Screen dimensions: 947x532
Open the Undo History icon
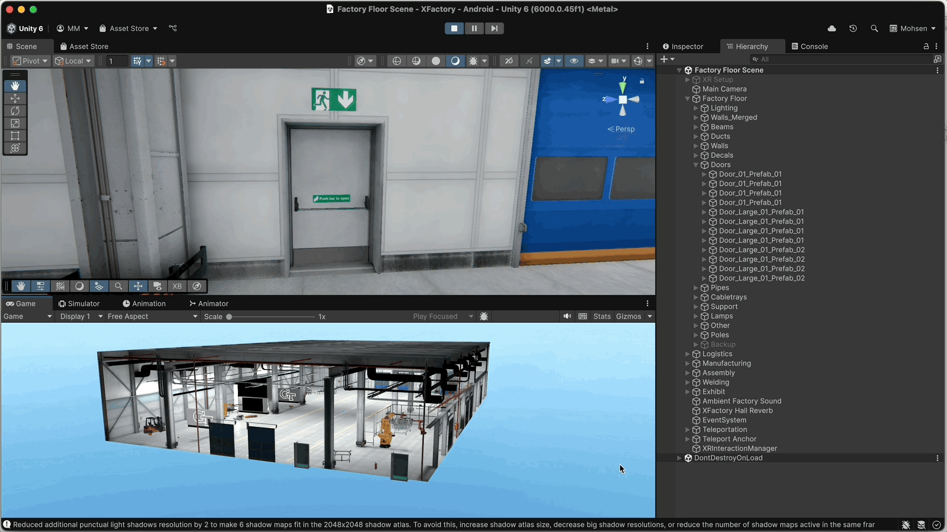(x=853, y=28)
